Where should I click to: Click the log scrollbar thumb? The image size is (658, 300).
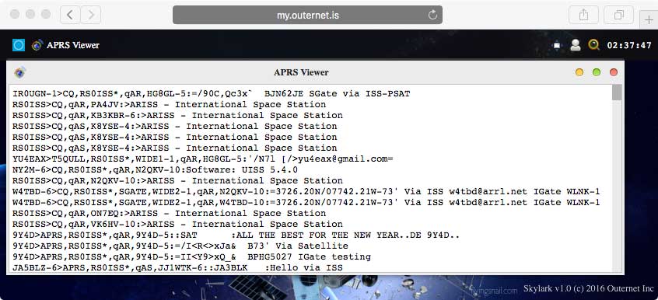tap(617, 92)
